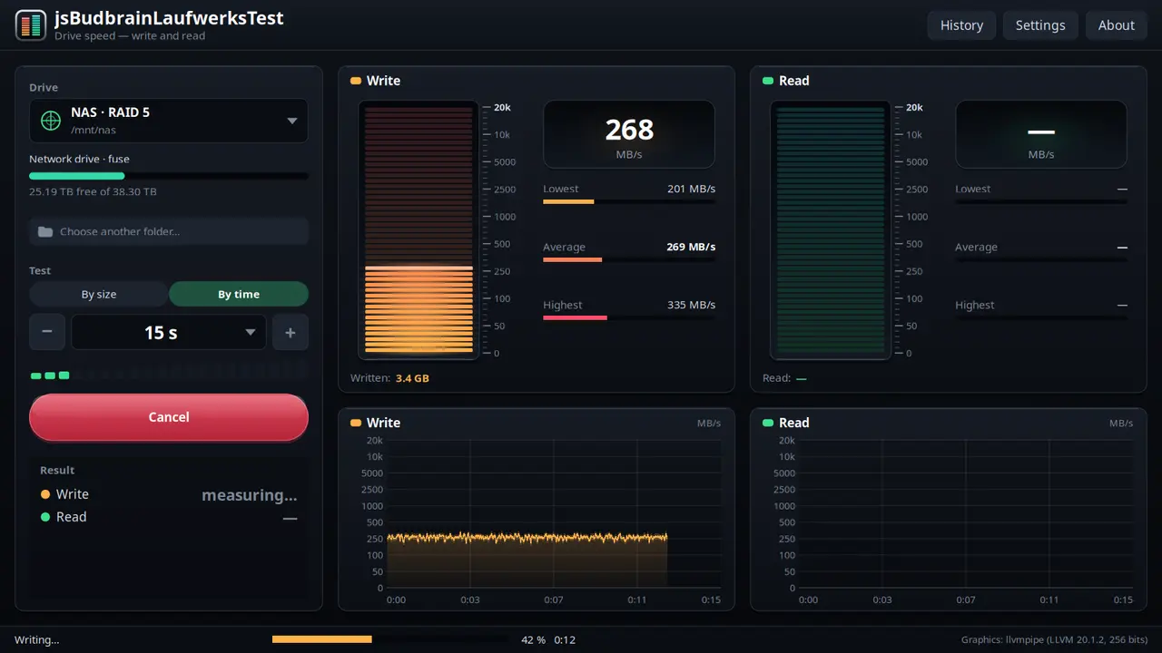Click the Network drive · fuse label

point(79,159)
